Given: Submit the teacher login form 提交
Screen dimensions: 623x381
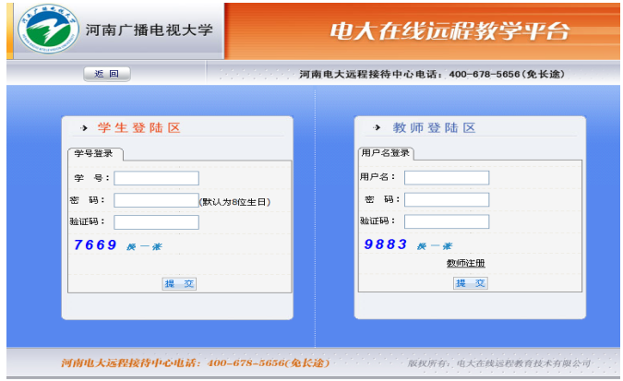Looking at the screenshot, I should tap(471, 283).
